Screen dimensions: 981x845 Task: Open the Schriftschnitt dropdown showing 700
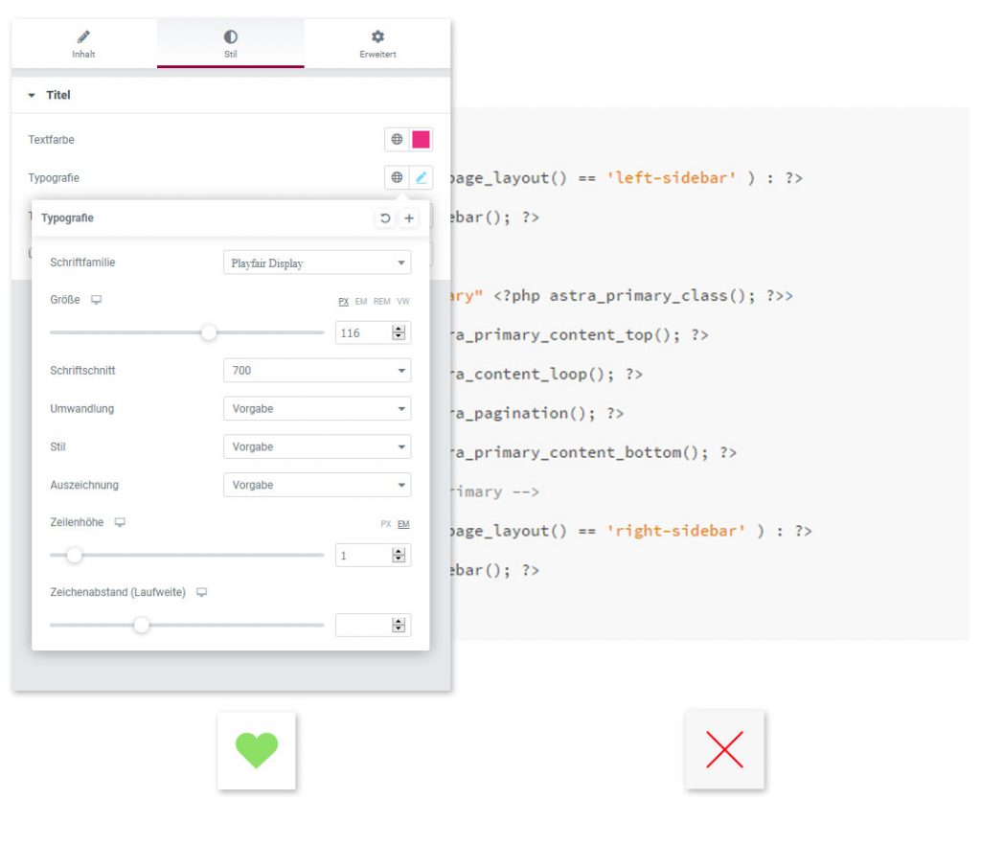316,370
